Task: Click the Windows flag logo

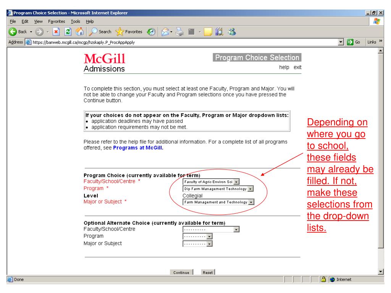Action: [x=376, y=21]
